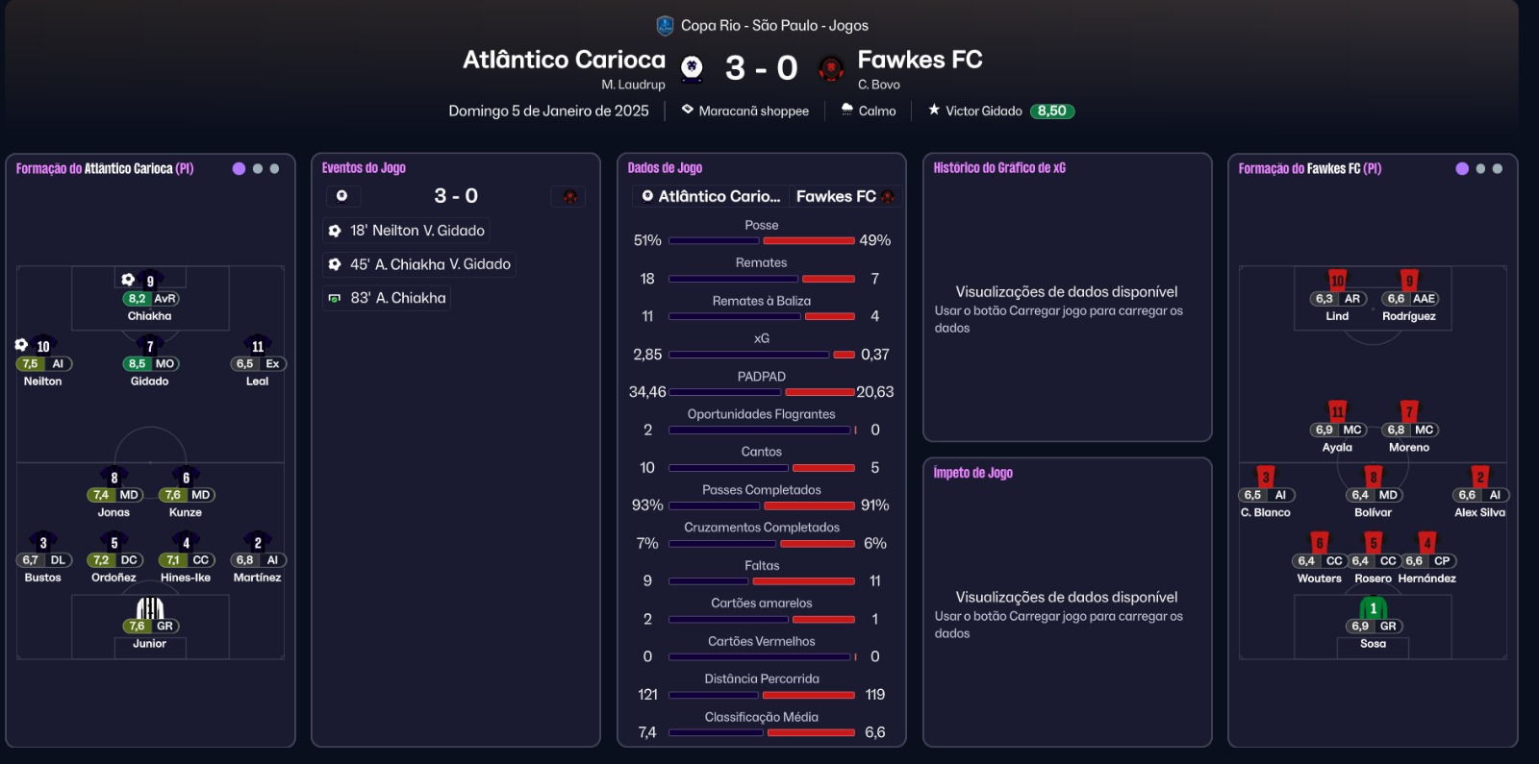Click the Posse possession bar

coord(761,240)
